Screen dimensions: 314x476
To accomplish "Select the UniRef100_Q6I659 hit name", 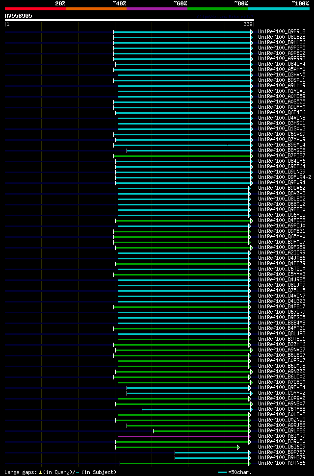I will pos(282,447).
